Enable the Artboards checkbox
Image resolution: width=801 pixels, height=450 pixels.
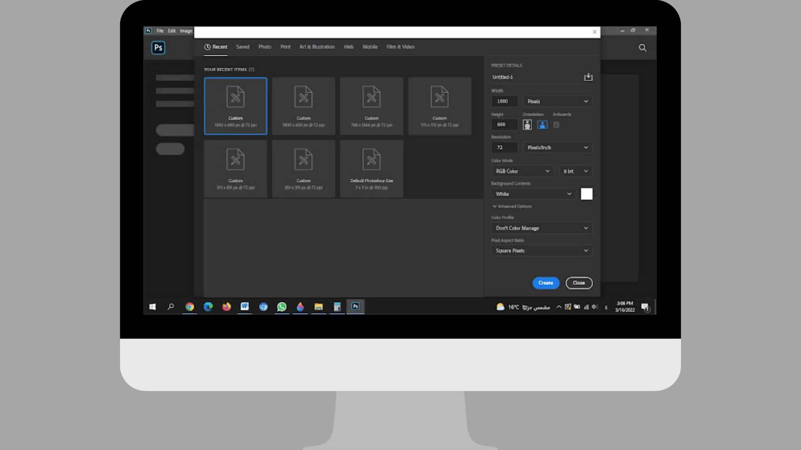556,125
